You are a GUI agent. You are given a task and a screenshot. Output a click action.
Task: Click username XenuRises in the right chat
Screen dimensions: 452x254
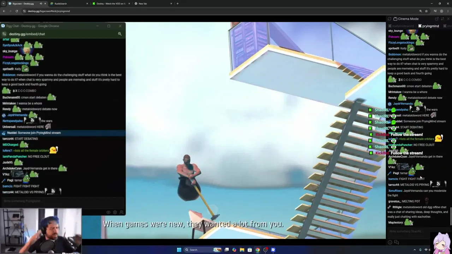(396, 191)
